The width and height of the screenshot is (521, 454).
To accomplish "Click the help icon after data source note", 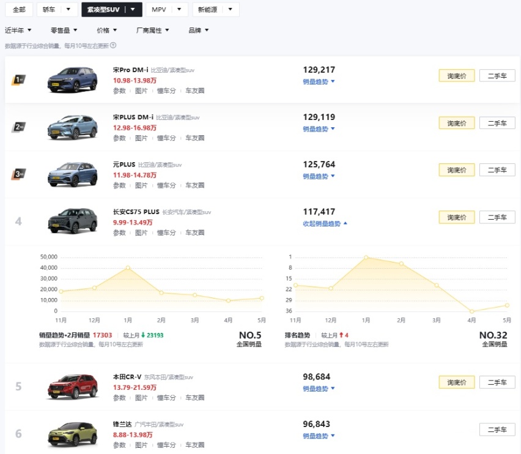I will (x=113, y=45).
